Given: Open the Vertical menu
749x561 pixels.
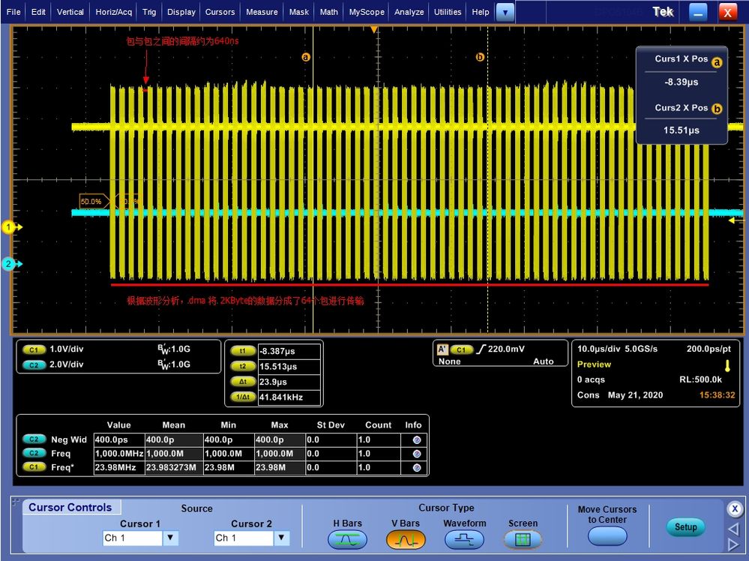Looking at the screenshot, I should (70, 12).
